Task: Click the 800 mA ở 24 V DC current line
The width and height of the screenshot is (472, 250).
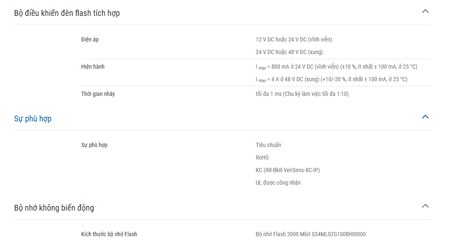Action: click(336, 67)
